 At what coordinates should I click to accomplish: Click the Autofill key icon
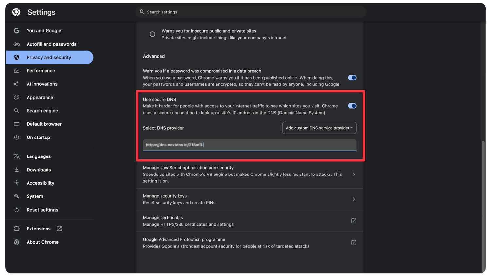coord(16,44)
